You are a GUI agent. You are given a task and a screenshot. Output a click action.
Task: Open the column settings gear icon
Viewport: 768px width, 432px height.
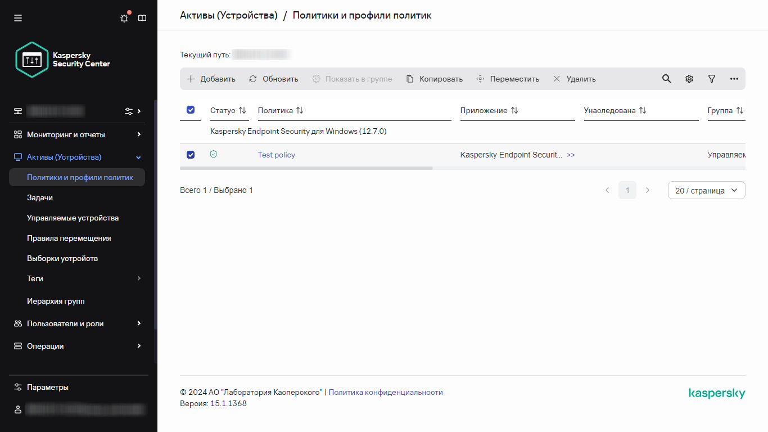click(689, 79)
